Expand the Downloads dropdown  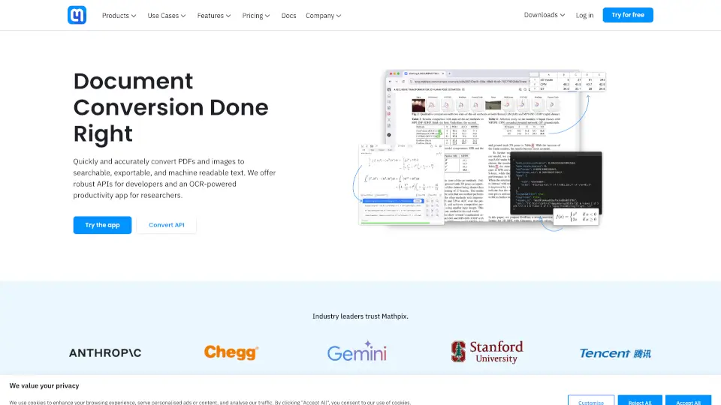pos(545,15)
